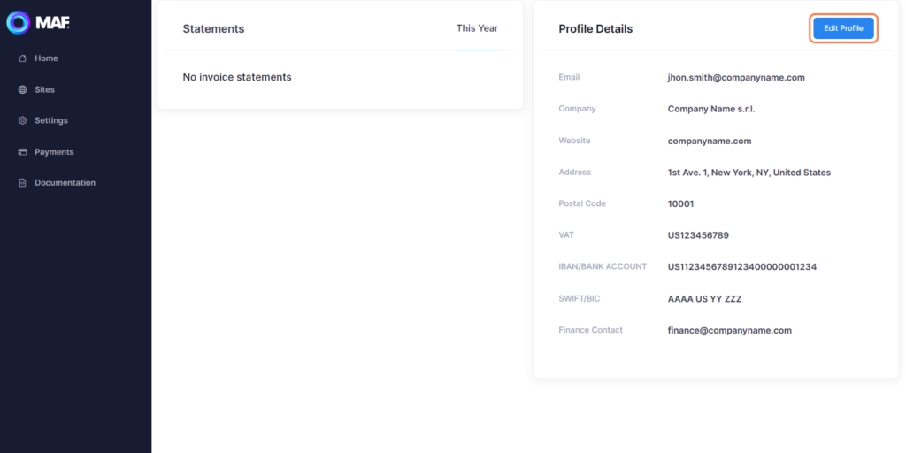Click the card icon beside Payments

23,152
